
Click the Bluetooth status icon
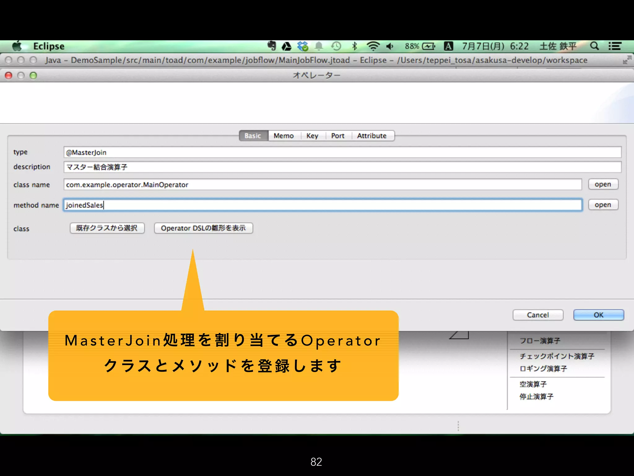[354, 46]
